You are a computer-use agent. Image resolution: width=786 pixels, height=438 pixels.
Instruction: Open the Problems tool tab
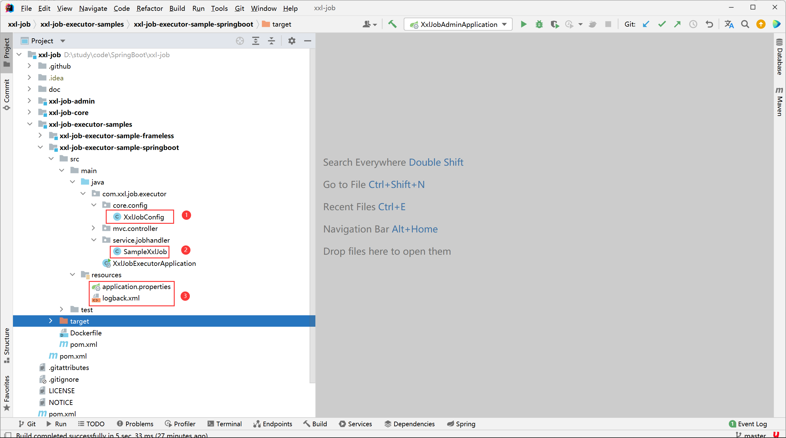[135, 424]
